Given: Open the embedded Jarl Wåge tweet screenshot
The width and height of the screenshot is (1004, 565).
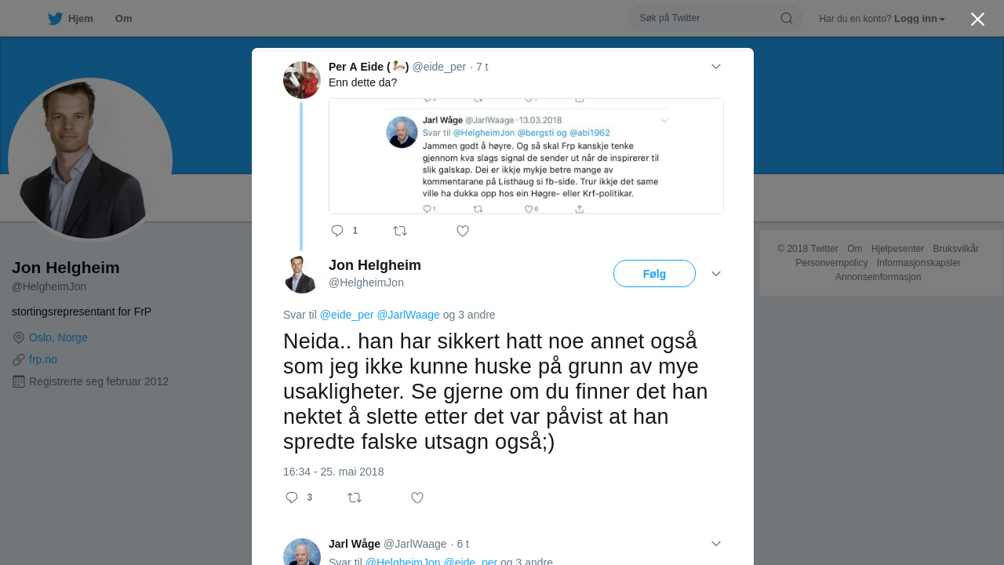Looking at the screenshot, I should [526, 156].
